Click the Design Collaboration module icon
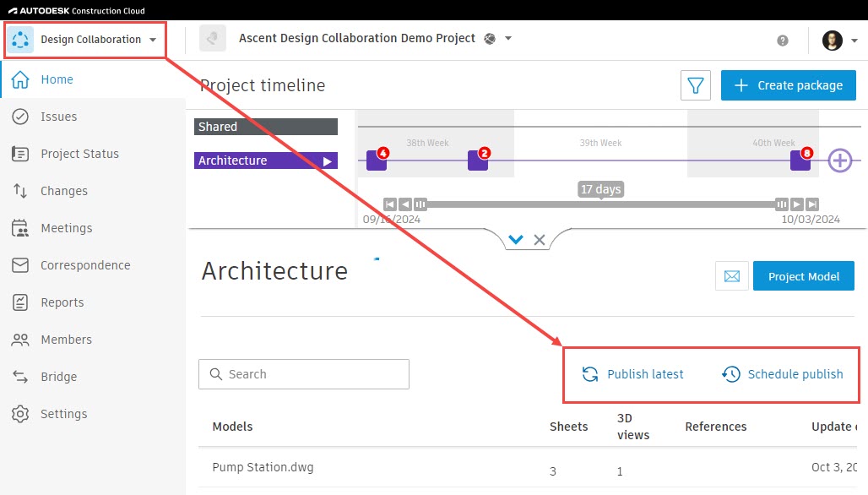868x495 pixels. (x=20, y=40)
